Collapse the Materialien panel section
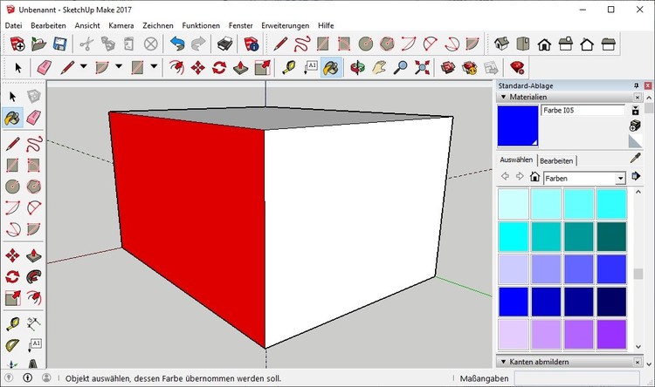This screenshot has width=655, height=387. [x=503, y=97]
